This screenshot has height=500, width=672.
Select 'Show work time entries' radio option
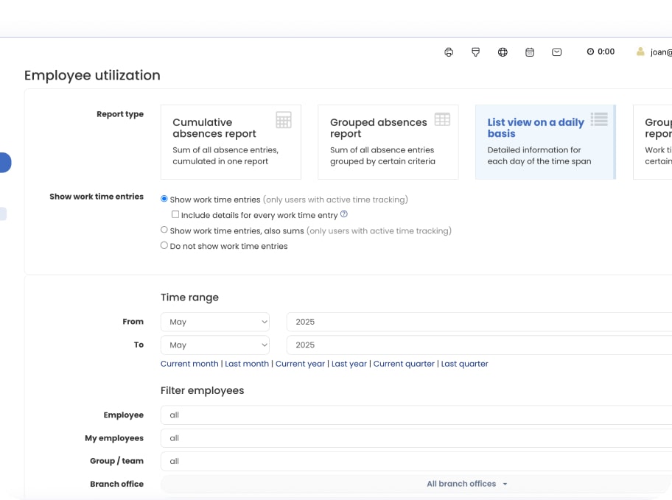(x=164, y=199)
